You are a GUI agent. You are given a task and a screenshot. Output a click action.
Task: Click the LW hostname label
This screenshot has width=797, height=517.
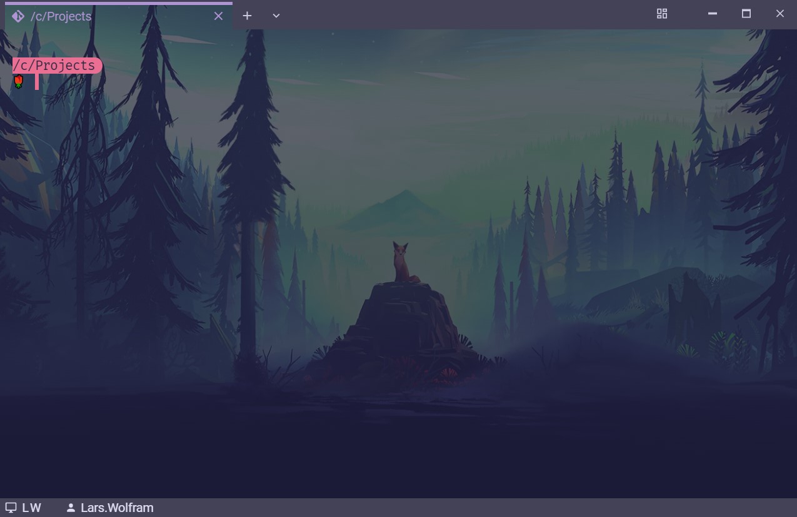coord(32,508)
